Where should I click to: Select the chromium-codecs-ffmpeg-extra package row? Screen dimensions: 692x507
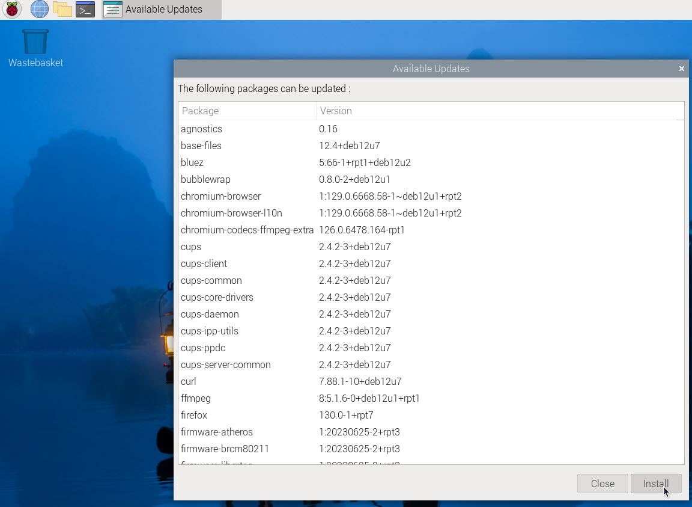point(431,230)
